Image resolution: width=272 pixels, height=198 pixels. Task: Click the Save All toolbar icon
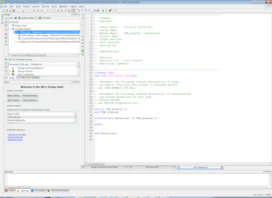tap(14, 11)
